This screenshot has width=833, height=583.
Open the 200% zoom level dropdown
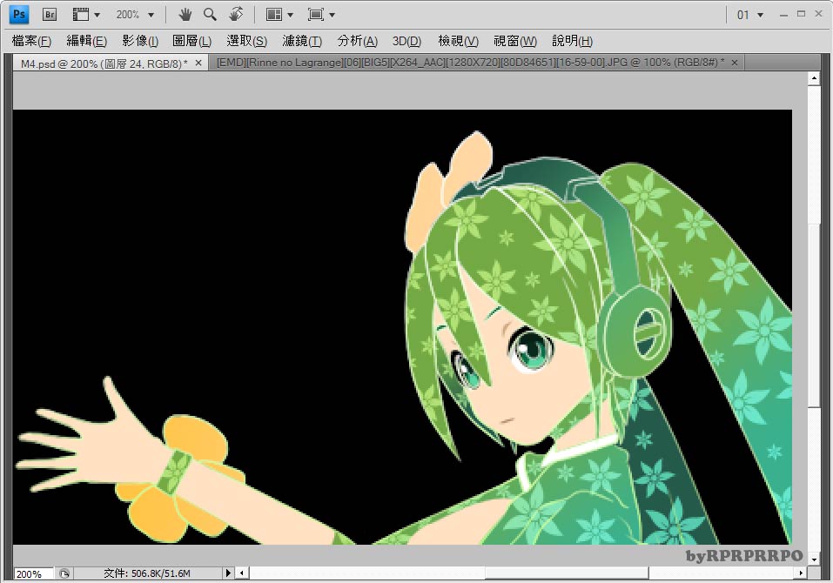135,15
